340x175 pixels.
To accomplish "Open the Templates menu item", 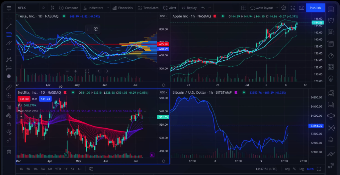I will point(148,8).
